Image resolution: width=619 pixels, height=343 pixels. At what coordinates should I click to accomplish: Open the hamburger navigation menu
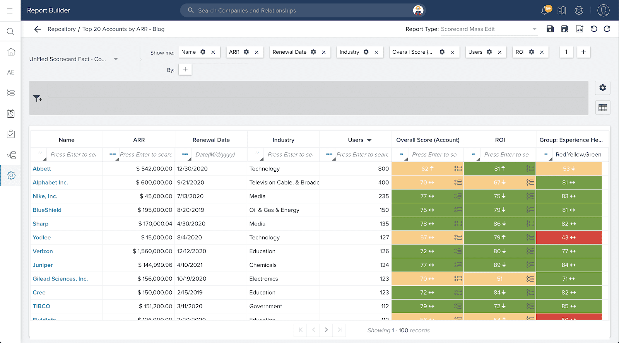click(10, 10)
